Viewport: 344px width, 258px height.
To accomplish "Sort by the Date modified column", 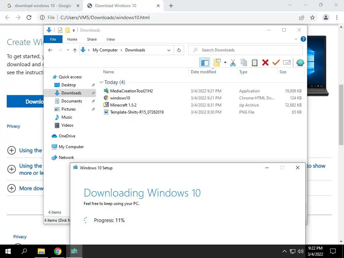I will (x=203, y=72).
